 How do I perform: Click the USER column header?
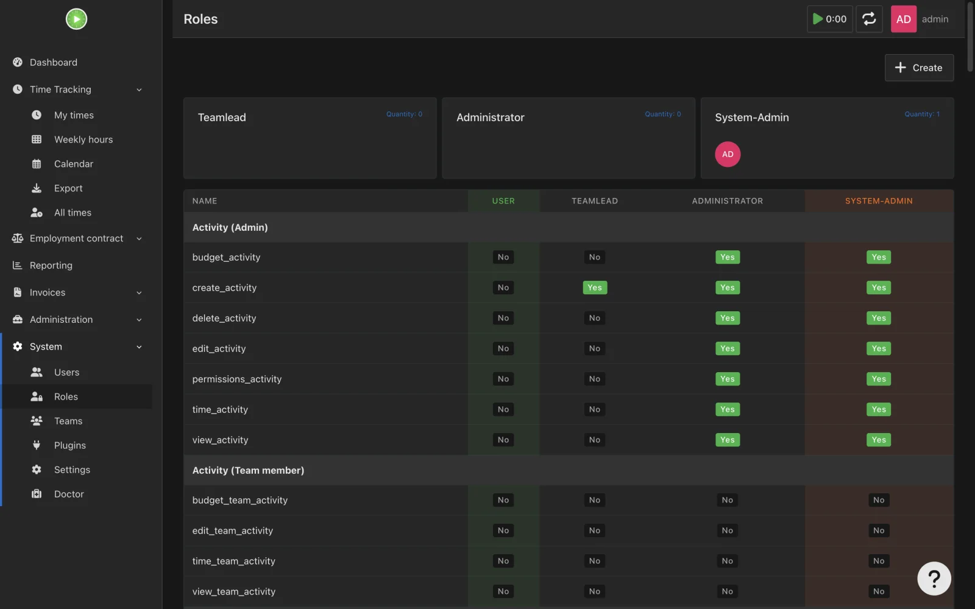503,201
